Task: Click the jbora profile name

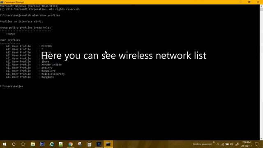Action: click(46, 62)
